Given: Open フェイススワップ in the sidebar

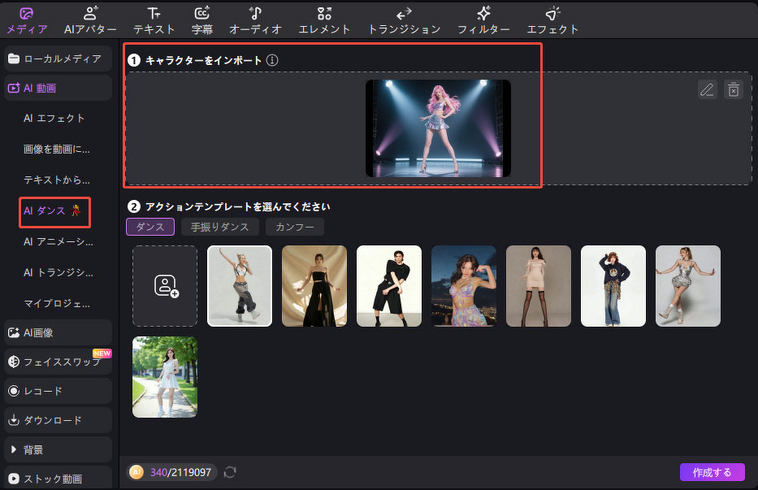Looking at the screenshot, I should (58, 362).
